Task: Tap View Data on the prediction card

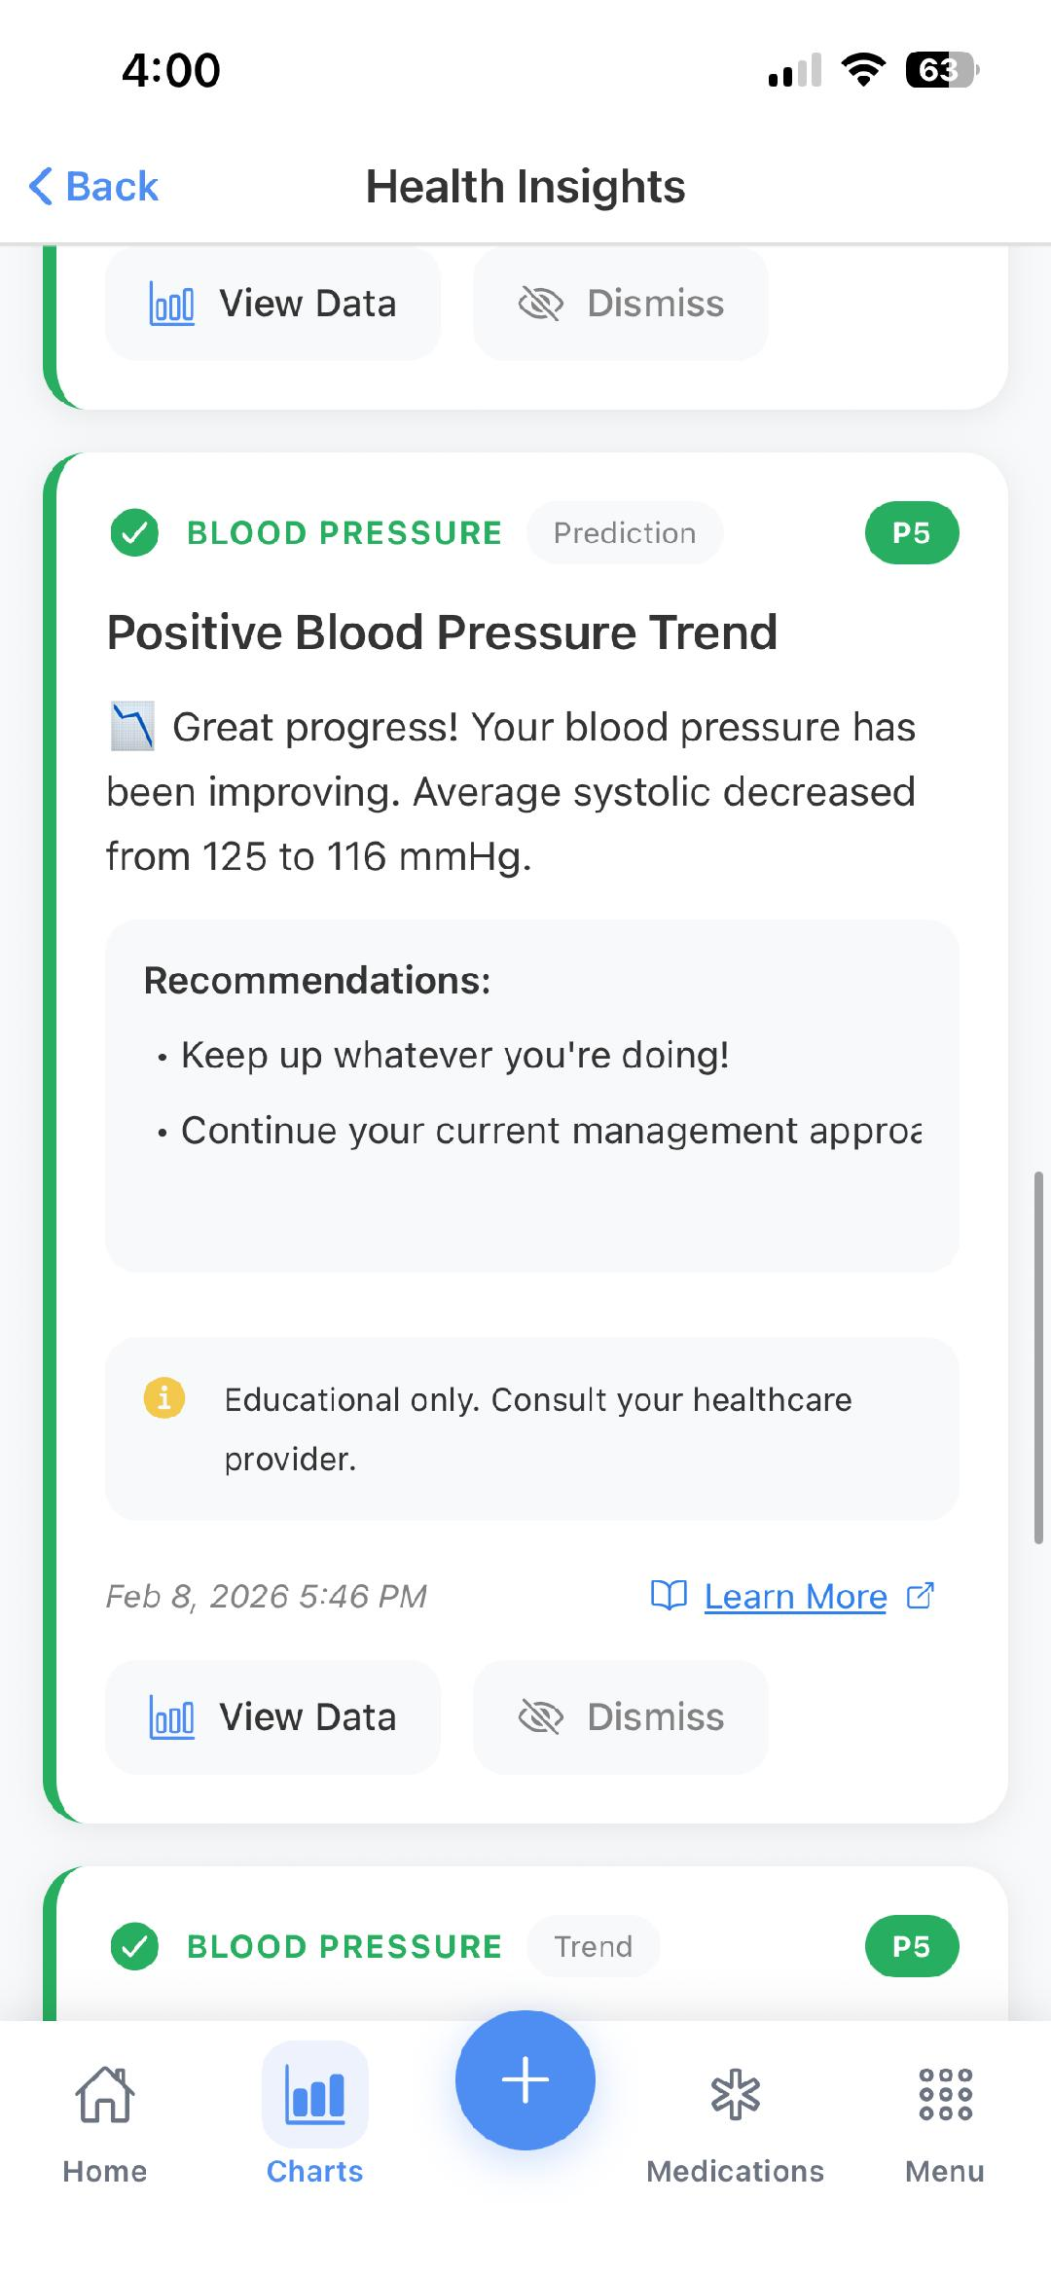Action: [272, 1716]
